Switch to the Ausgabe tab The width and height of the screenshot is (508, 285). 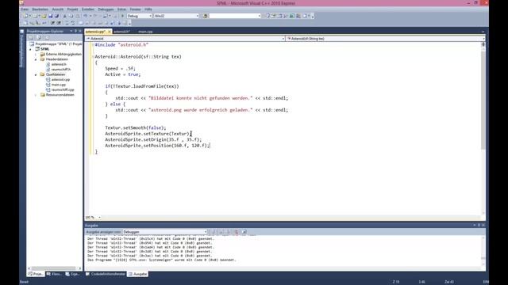point(137,274)
